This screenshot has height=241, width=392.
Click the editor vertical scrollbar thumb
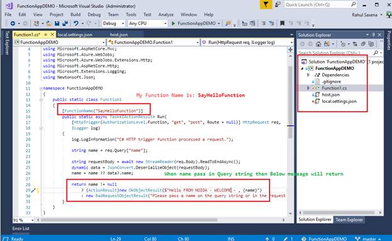(290, 102)
